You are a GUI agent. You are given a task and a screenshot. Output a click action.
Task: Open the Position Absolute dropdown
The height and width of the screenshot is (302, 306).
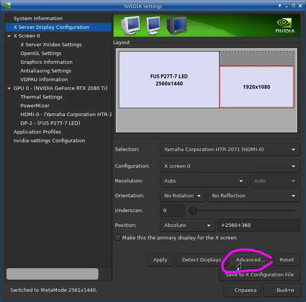(188, 225)
